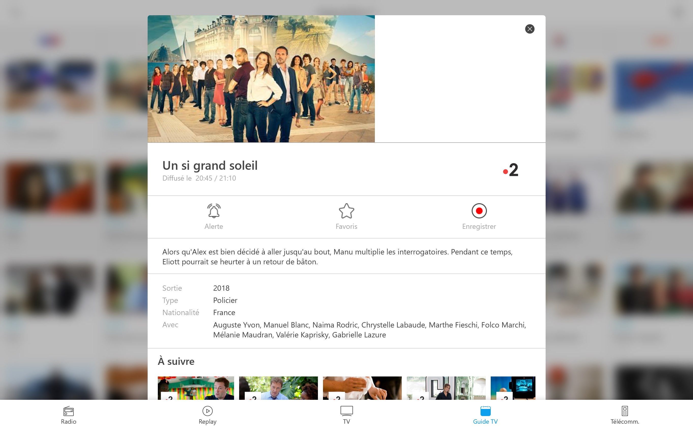
Task: Open the Télécomm. remote tab
Action: pos(625,415)
